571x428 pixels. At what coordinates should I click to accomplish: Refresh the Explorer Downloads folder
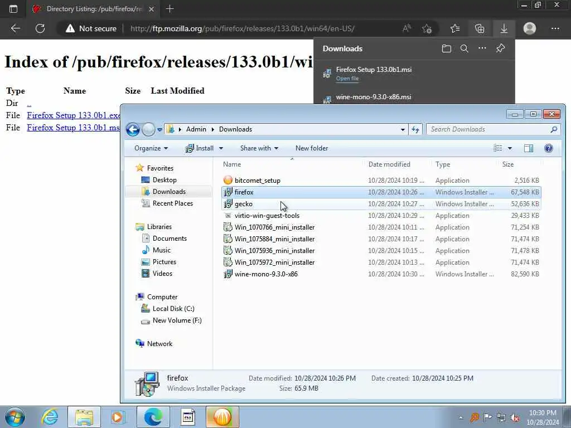[415, 129]
